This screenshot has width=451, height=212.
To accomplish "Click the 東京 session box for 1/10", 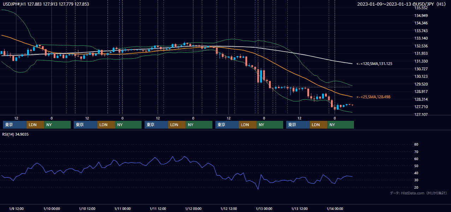I will pos(86,125).
